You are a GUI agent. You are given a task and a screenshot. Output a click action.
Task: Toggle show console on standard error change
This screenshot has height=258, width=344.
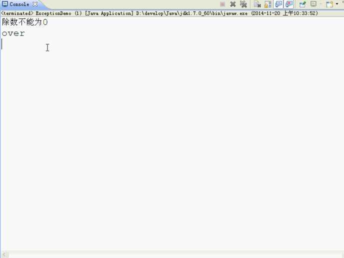point(289,4)
